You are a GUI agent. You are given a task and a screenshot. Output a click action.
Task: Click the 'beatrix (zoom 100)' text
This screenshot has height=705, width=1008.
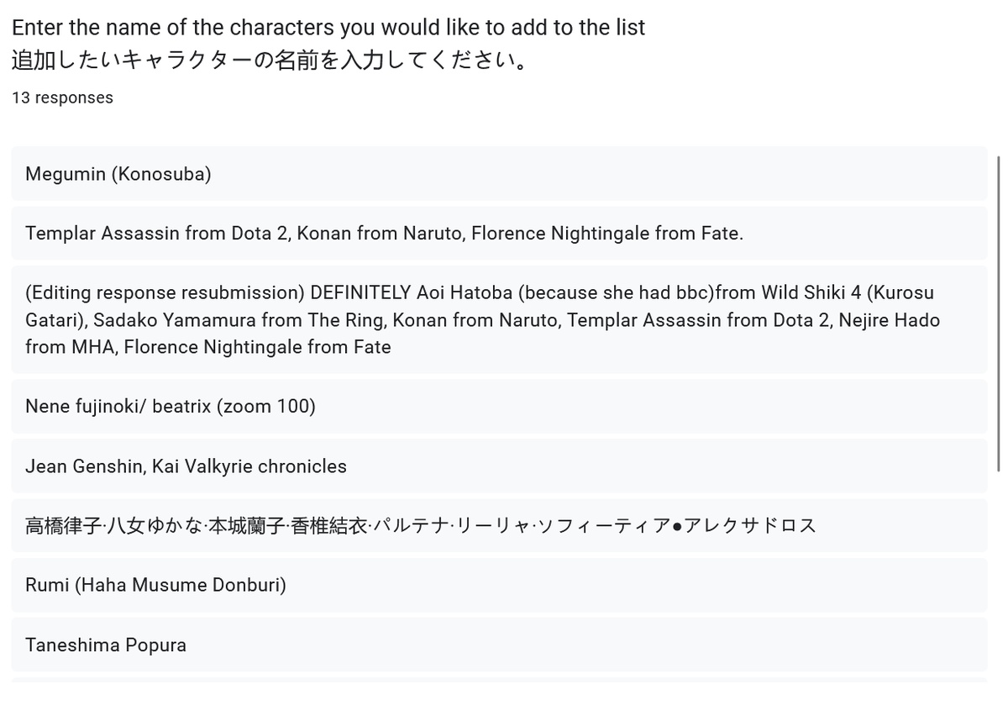tap(234, 407)
